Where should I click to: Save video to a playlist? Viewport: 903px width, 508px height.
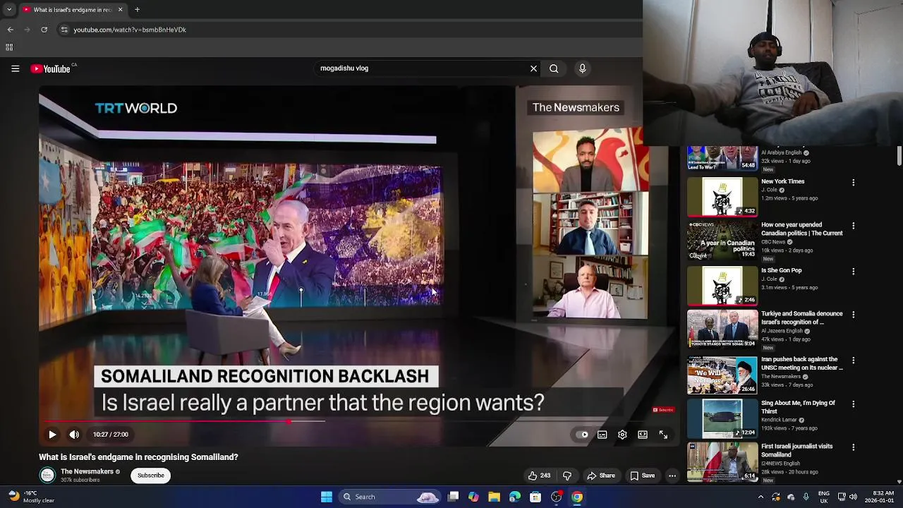coord(643,476)
